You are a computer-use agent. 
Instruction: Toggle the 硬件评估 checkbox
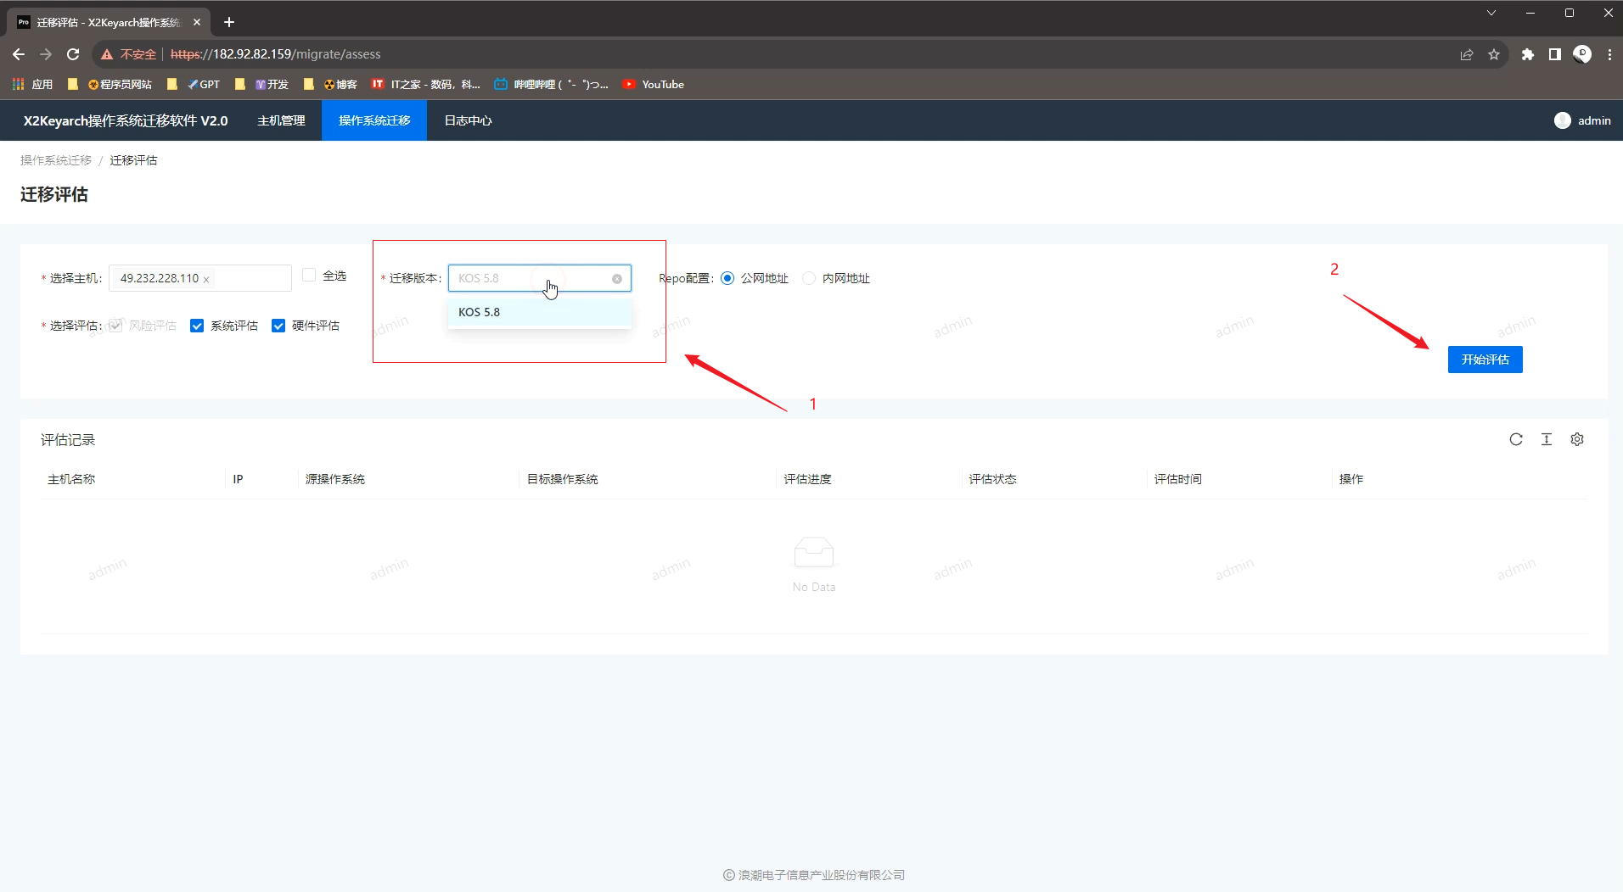click(278, 326)
